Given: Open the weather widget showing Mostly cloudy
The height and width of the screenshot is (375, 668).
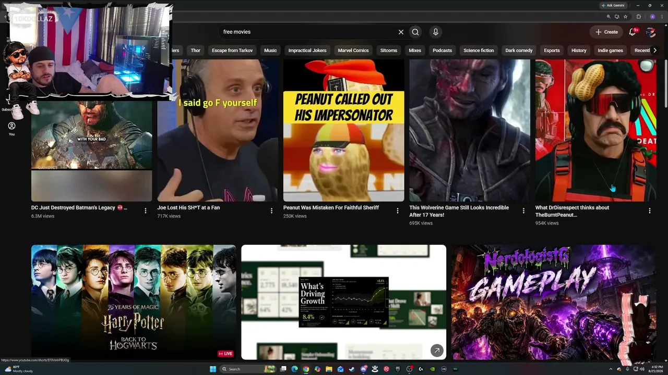Looking at the screenshot, I should tap(19, 369).
